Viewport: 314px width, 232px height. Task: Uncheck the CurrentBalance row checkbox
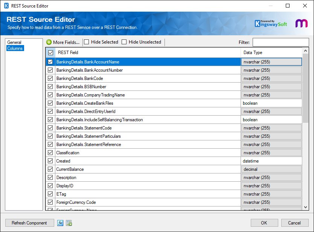click(x=50, y=169)
